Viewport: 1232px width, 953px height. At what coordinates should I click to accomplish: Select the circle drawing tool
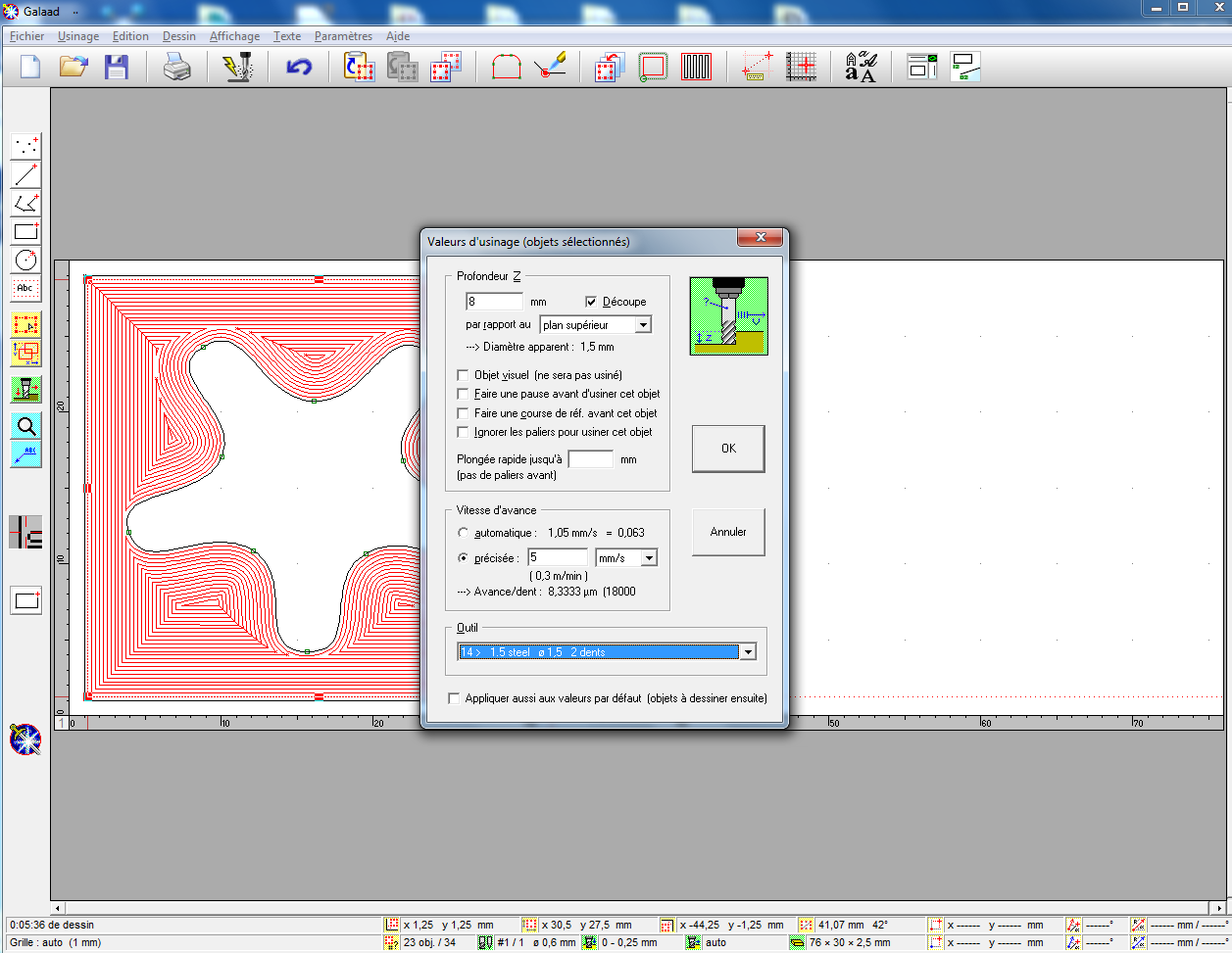[26, 261]
